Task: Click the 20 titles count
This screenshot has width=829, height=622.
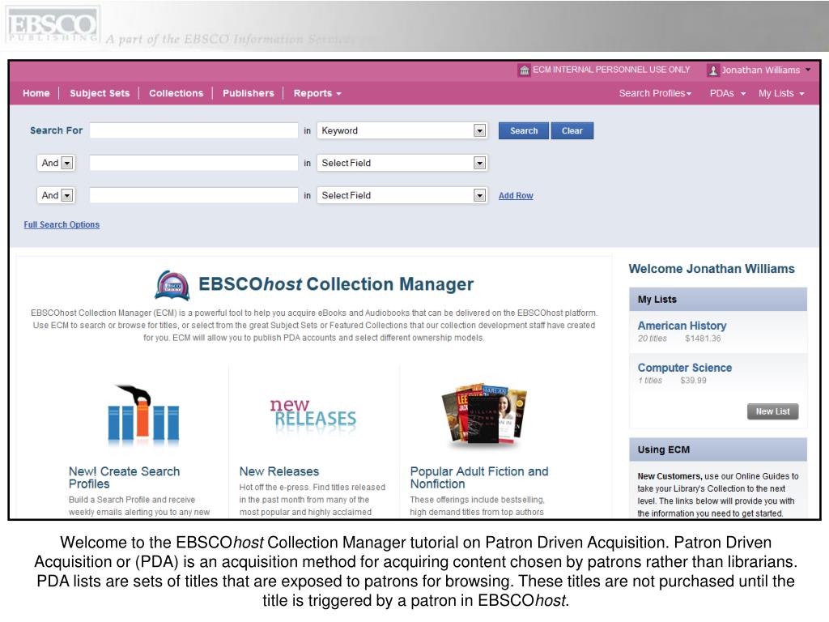Action: tap(652, 339)
